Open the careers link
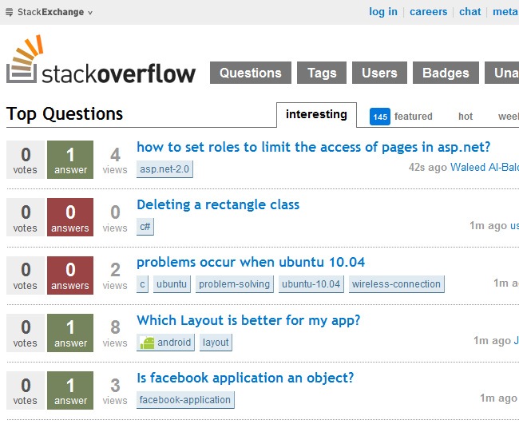This screenshot has height=424, width=519. (x=428, y=12)
